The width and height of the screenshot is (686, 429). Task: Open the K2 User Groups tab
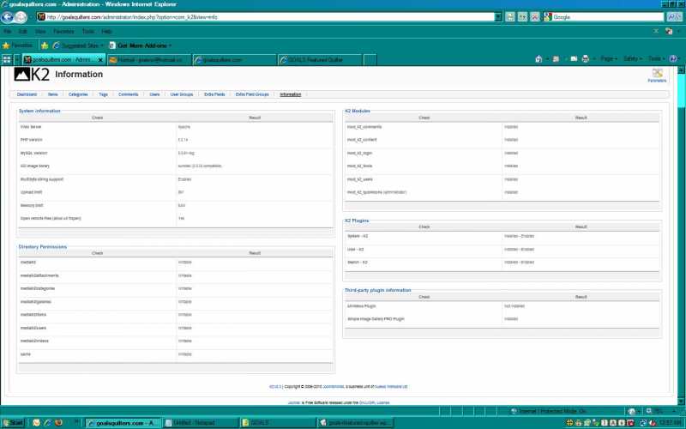pyautogui.click(x=182, y=94)
